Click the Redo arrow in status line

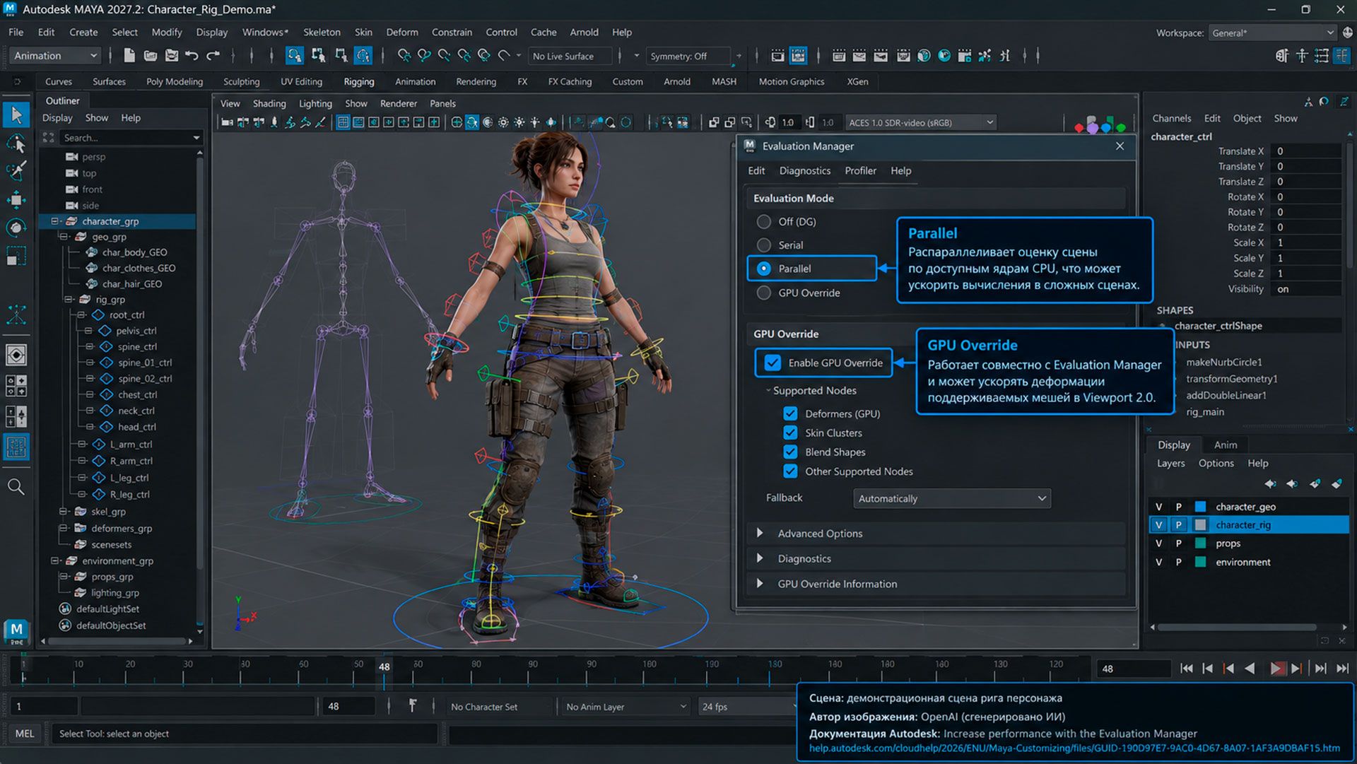click(213, 55)
